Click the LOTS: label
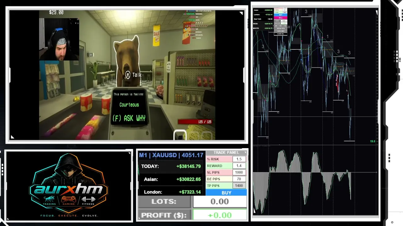403x226 pixels. coord(164,202)
